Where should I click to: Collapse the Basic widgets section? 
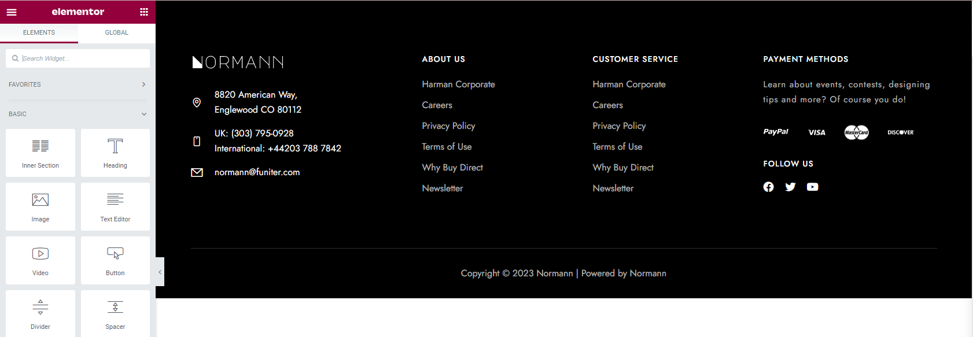143,114
